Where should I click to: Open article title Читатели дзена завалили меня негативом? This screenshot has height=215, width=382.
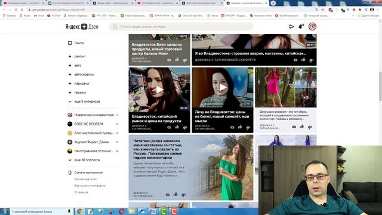click(158, 149)
